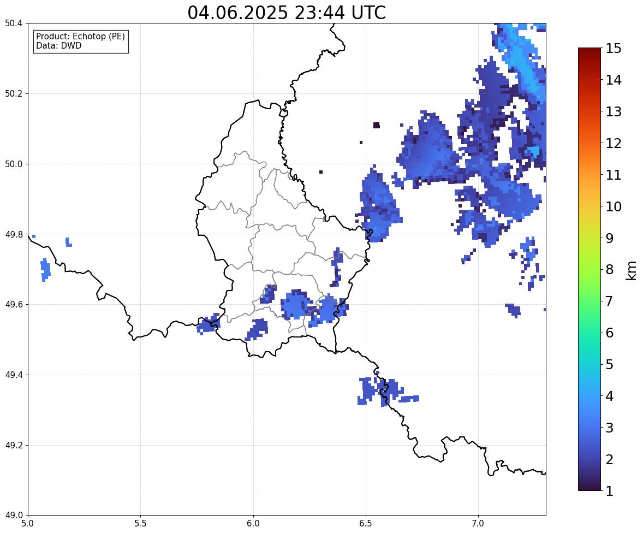
Task: Click the small dark echo near 50.1N 6.55E
Action: [x=377, y=125]
